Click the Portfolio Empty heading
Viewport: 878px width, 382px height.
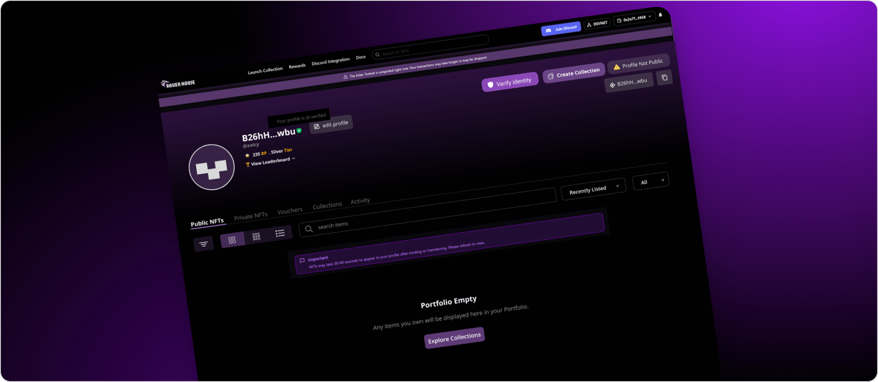[449, 302]
